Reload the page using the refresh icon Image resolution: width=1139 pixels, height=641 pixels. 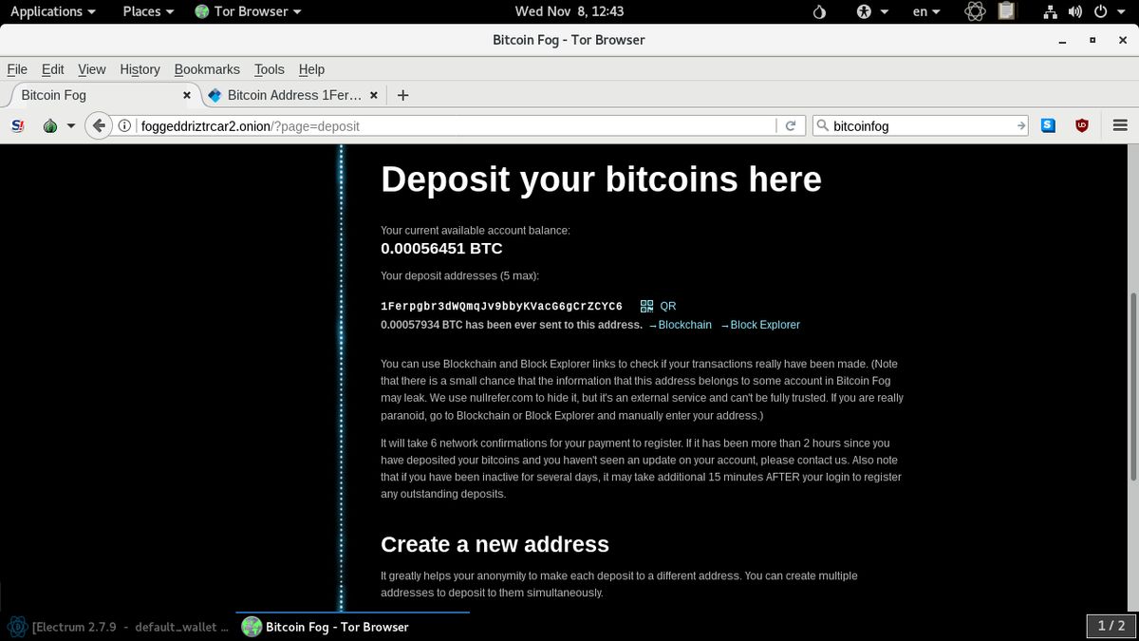click(792, 124)
